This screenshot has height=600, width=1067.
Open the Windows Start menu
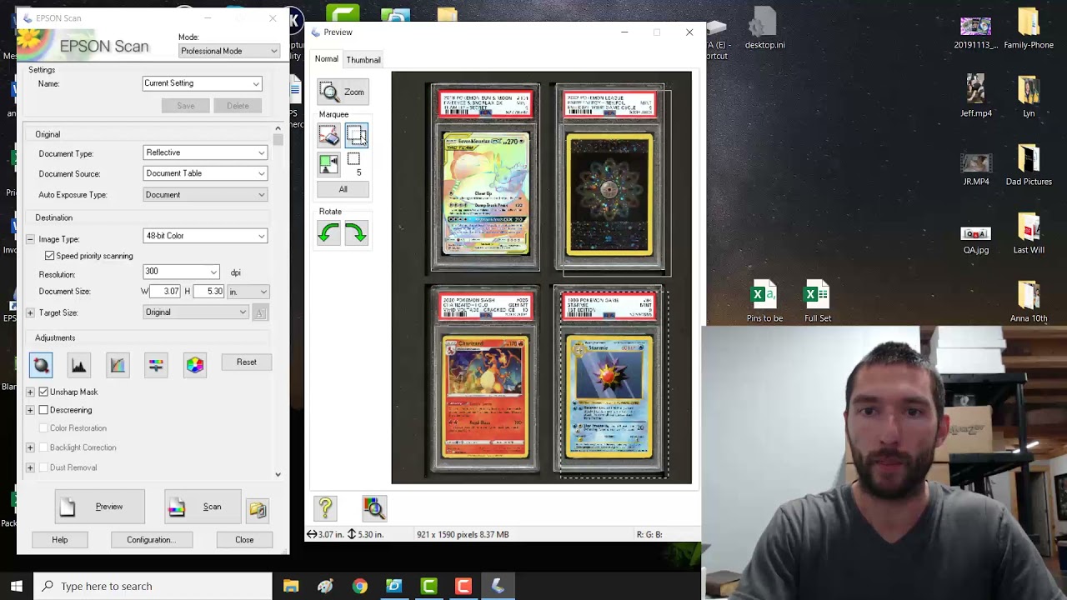point(17,586)
